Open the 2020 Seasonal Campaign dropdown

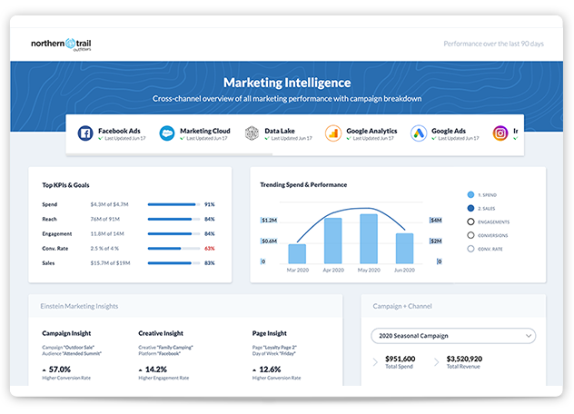453,336
